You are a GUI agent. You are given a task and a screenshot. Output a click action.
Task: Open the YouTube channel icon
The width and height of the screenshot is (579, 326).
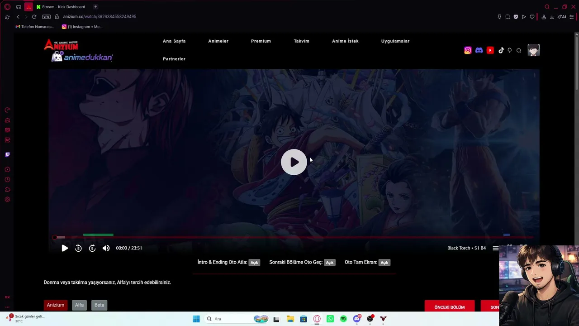(x=490, y=50)
